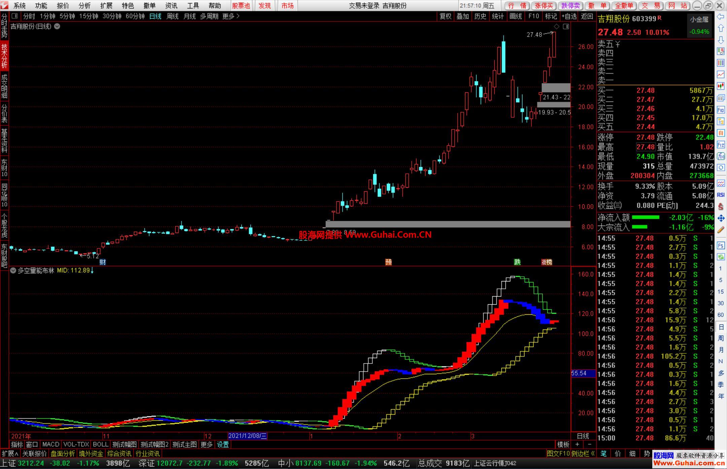Click the plus zoom button beside 模板
This screenshot has width=727, height=469.
click(577, 444)
